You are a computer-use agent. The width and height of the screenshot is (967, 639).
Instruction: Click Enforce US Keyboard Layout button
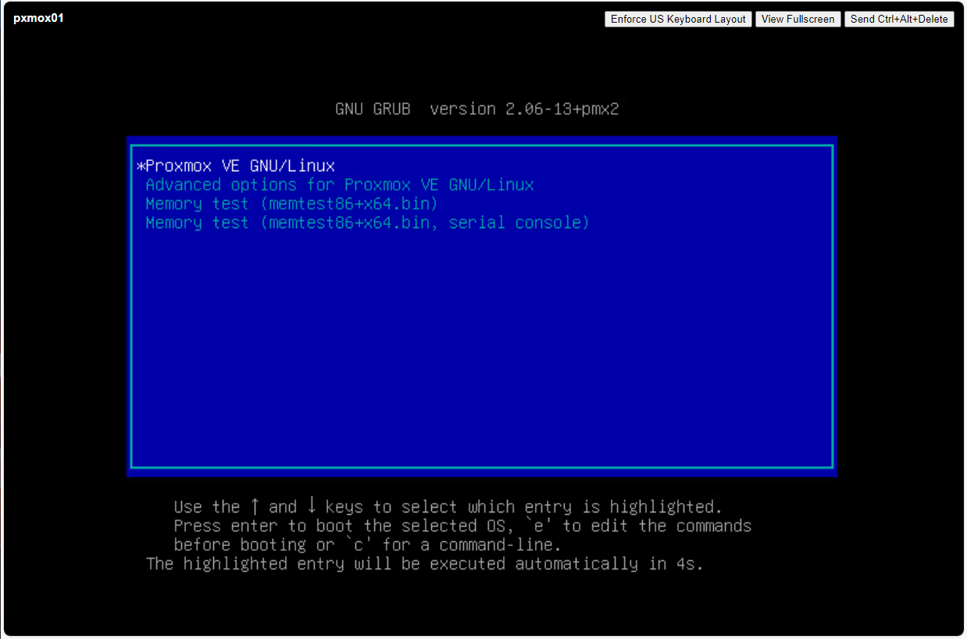coord(678,20)
